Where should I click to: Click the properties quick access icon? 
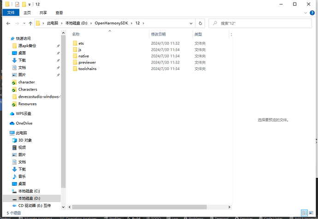[17, 4]
